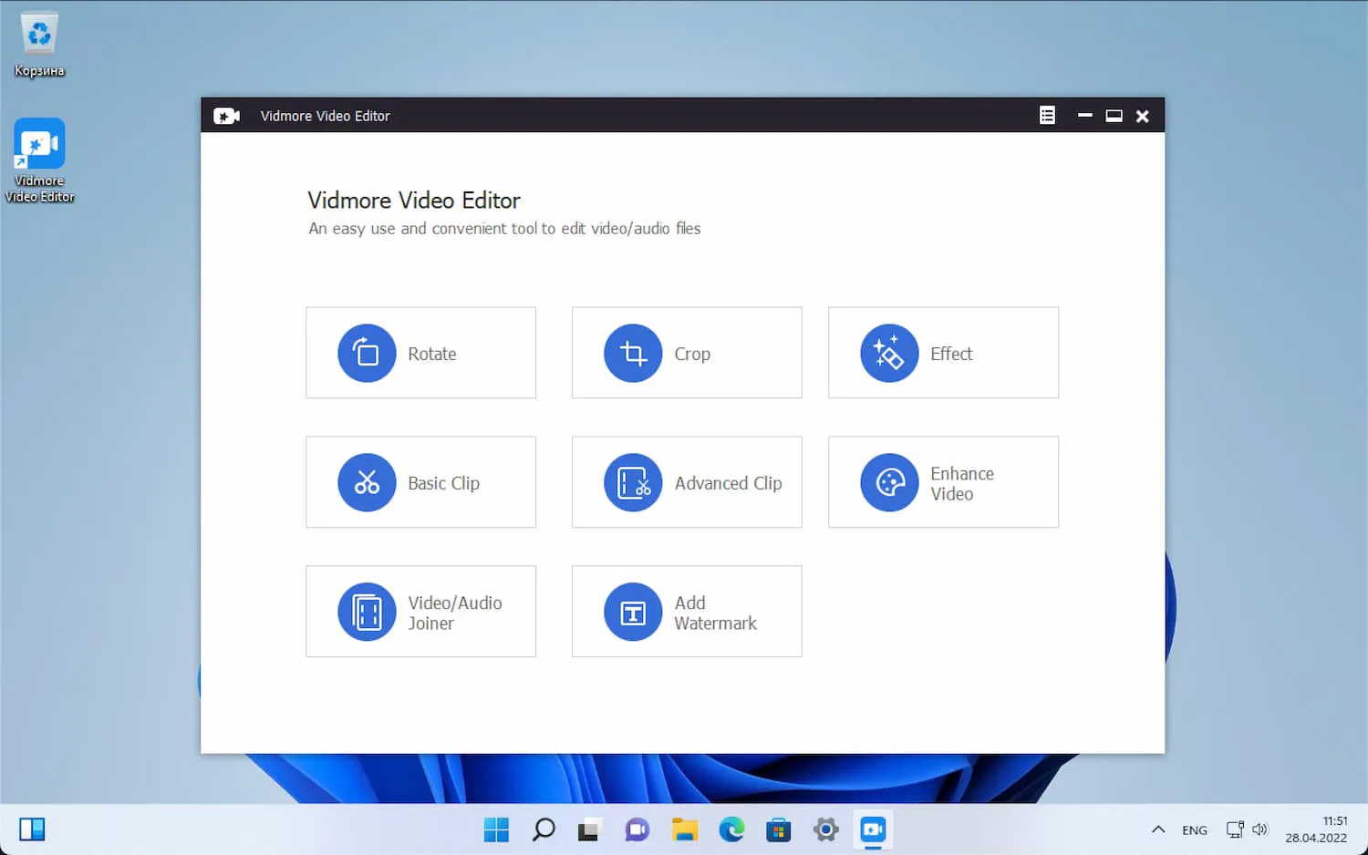Open the Add Watermark tool
1368x855 pixels.
click(687, 612)
